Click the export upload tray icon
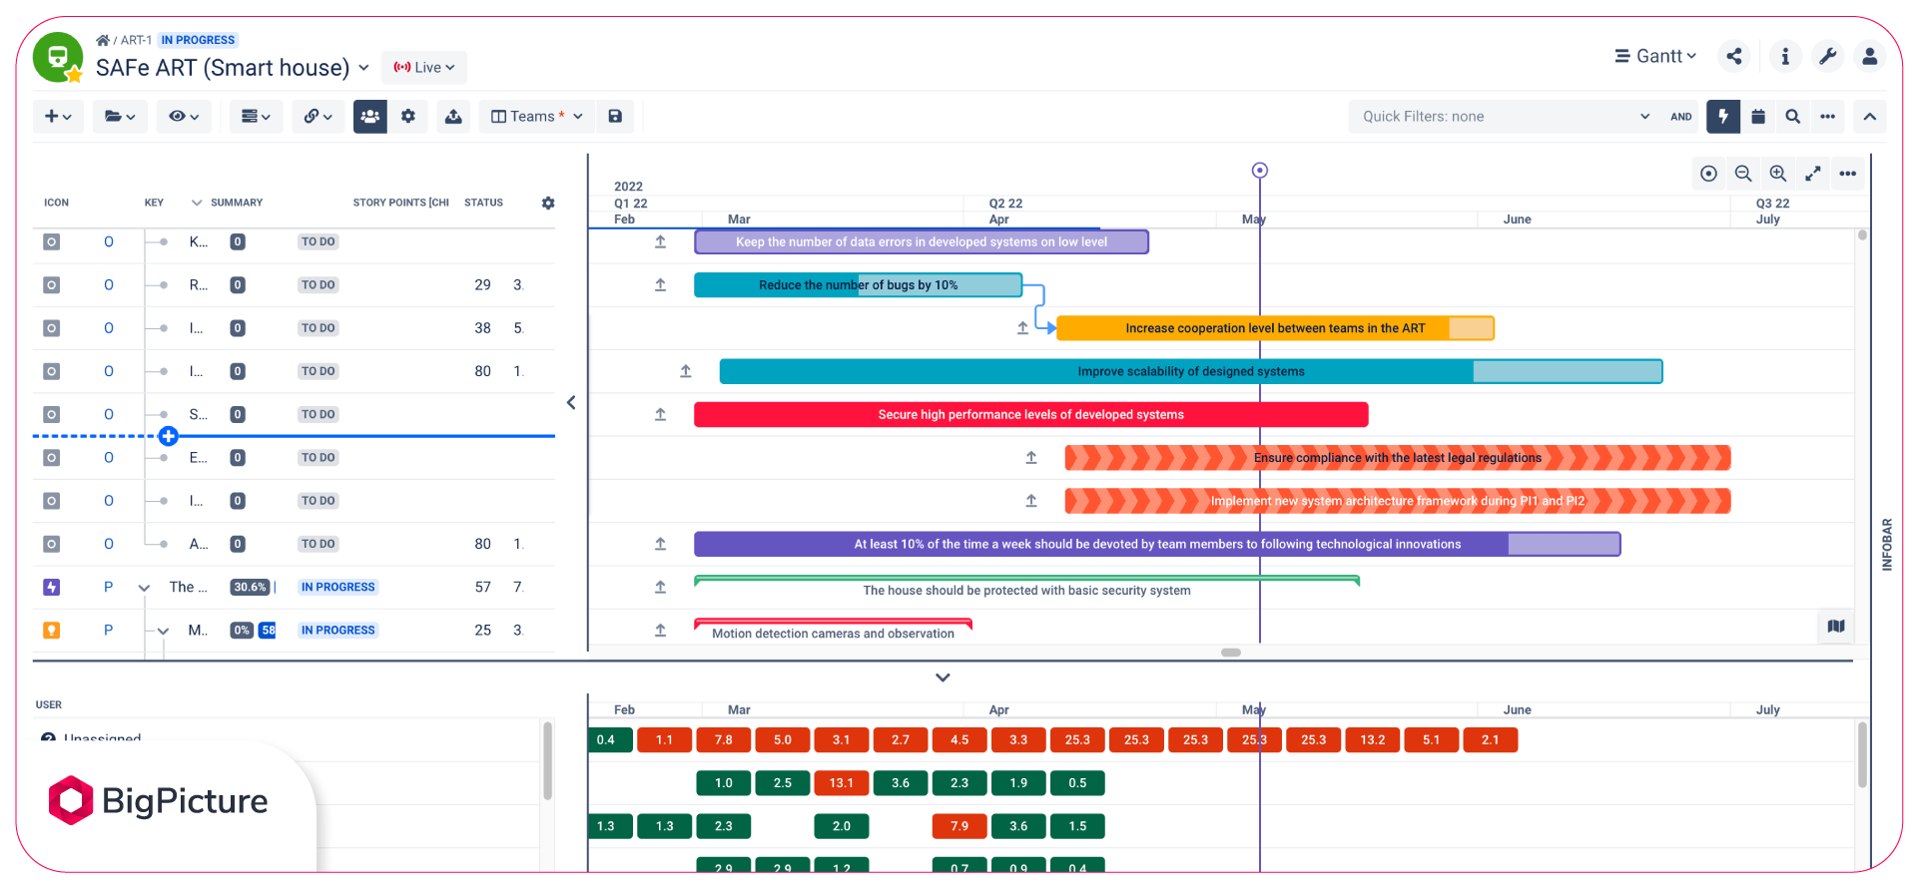This screenshot has width=1917, height=891. [453, 117]
